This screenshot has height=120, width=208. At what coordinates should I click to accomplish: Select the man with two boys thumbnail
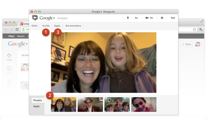117,105
